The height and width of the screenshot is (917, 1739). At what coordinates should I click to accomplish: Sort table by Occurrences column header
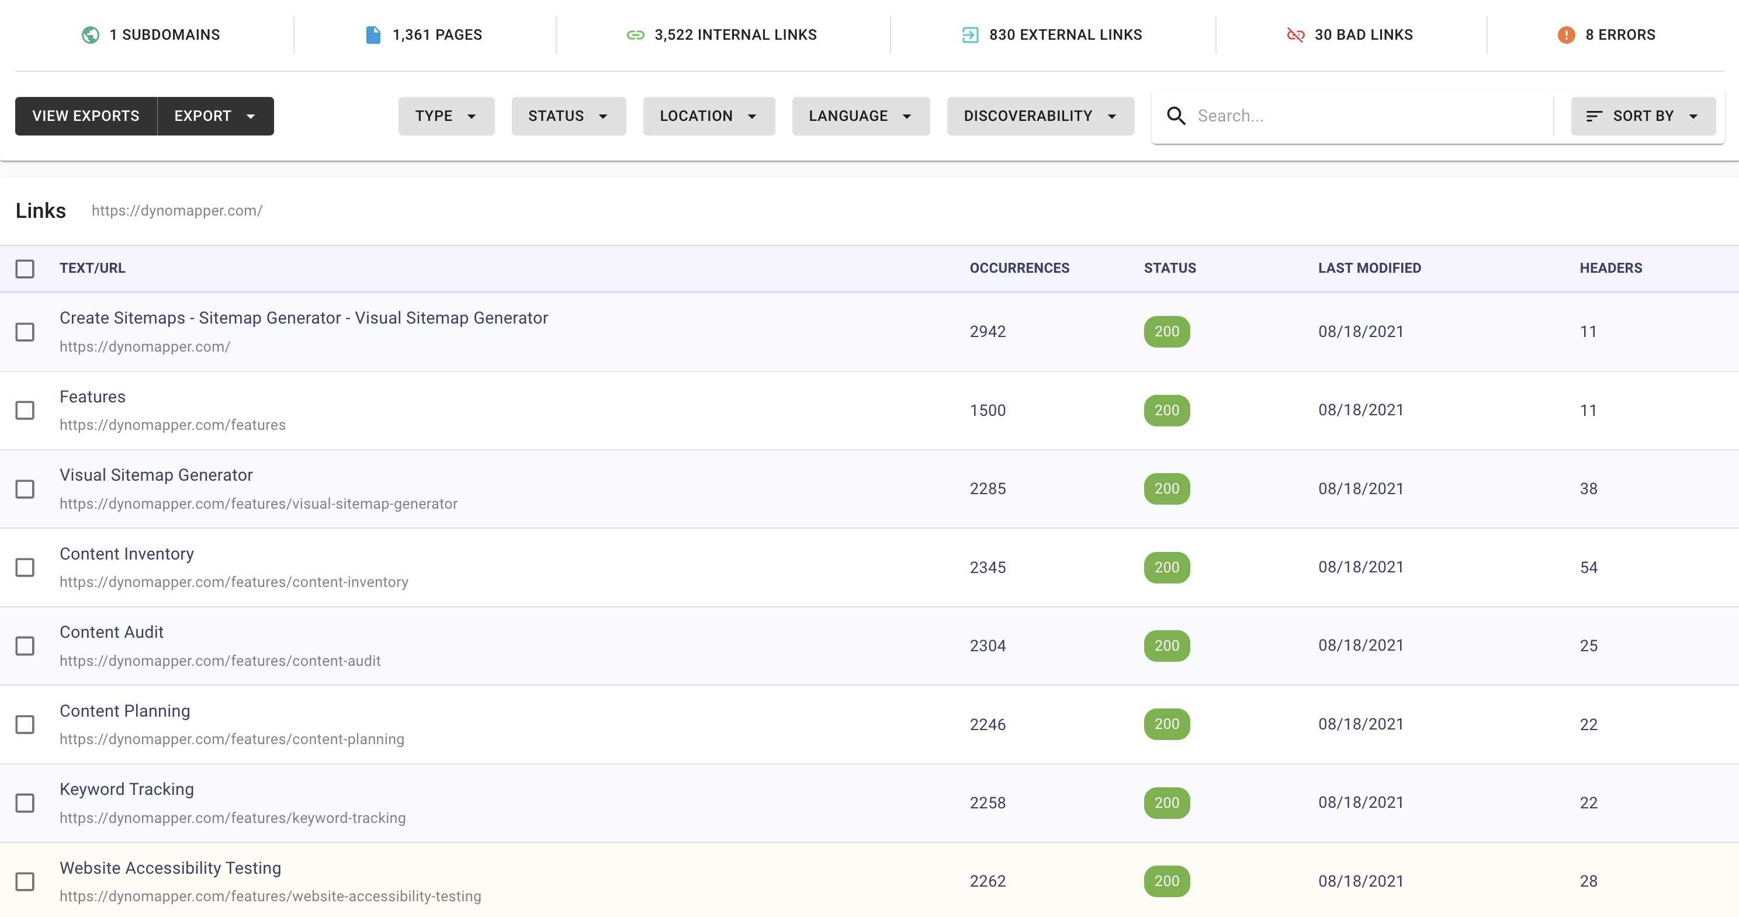[x=1019, y=268]
